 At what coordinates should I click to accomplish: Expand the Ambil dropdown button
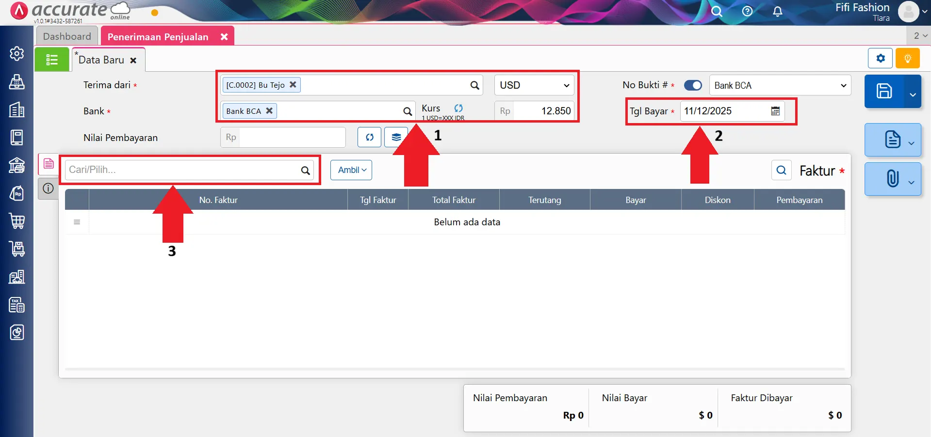(351, 170)
